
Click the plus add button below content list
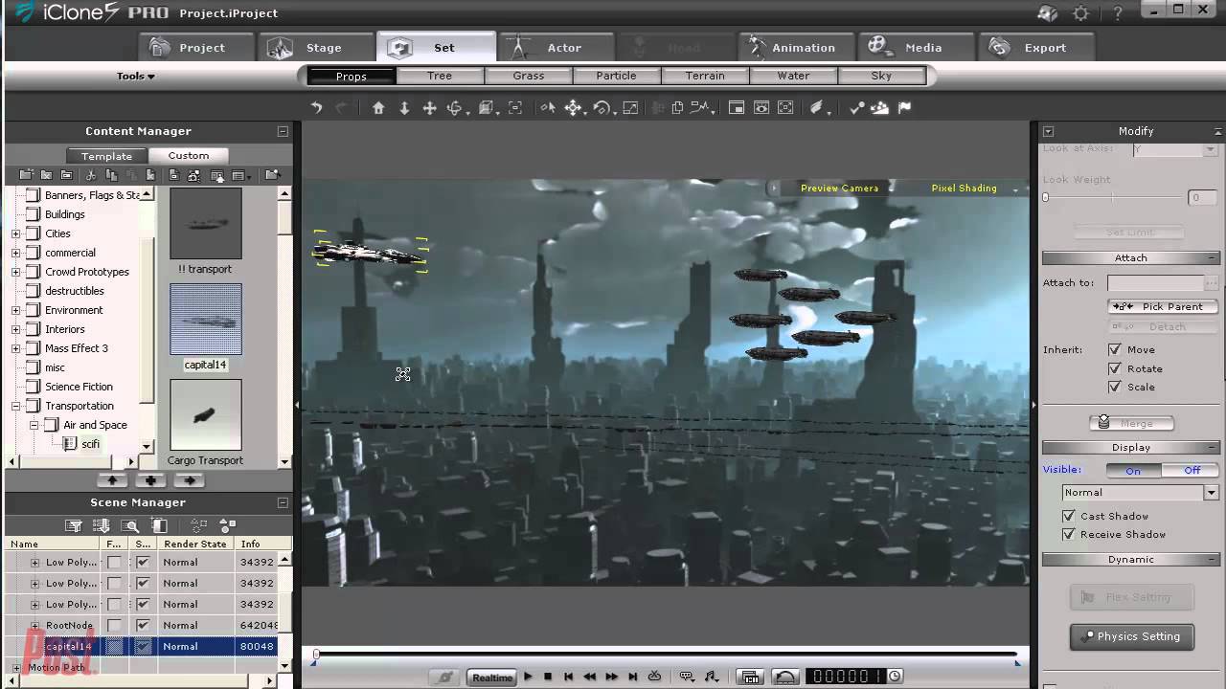(x=150, y=480)
